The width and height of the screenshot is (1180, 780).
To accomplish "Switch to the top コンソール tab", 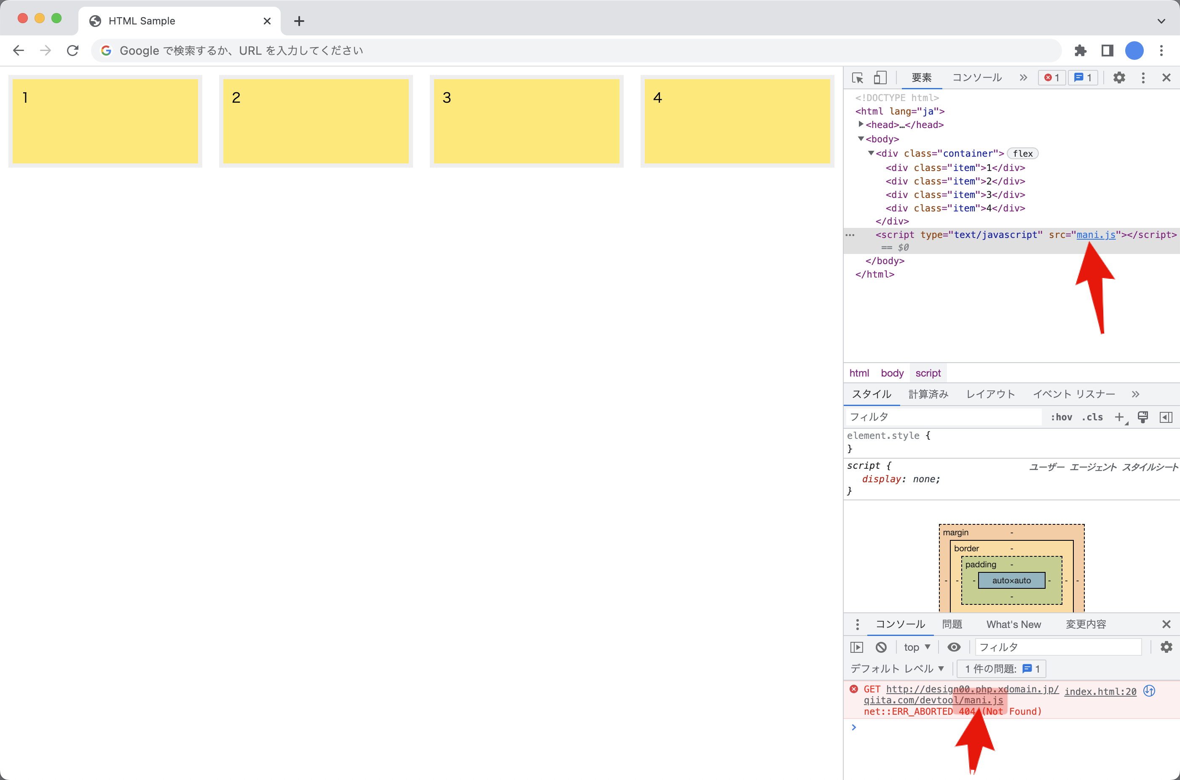I will (x=977, y=77).
